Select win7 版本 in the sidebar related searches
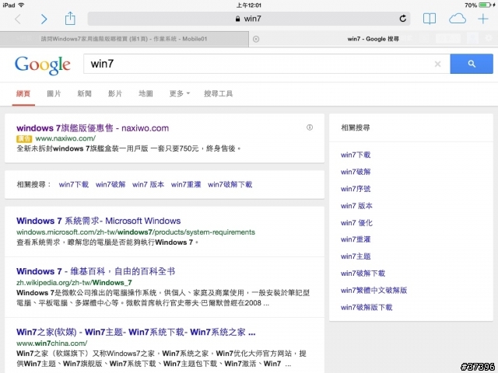The height and width of the screenshot is (373, 498). [356, 206]
